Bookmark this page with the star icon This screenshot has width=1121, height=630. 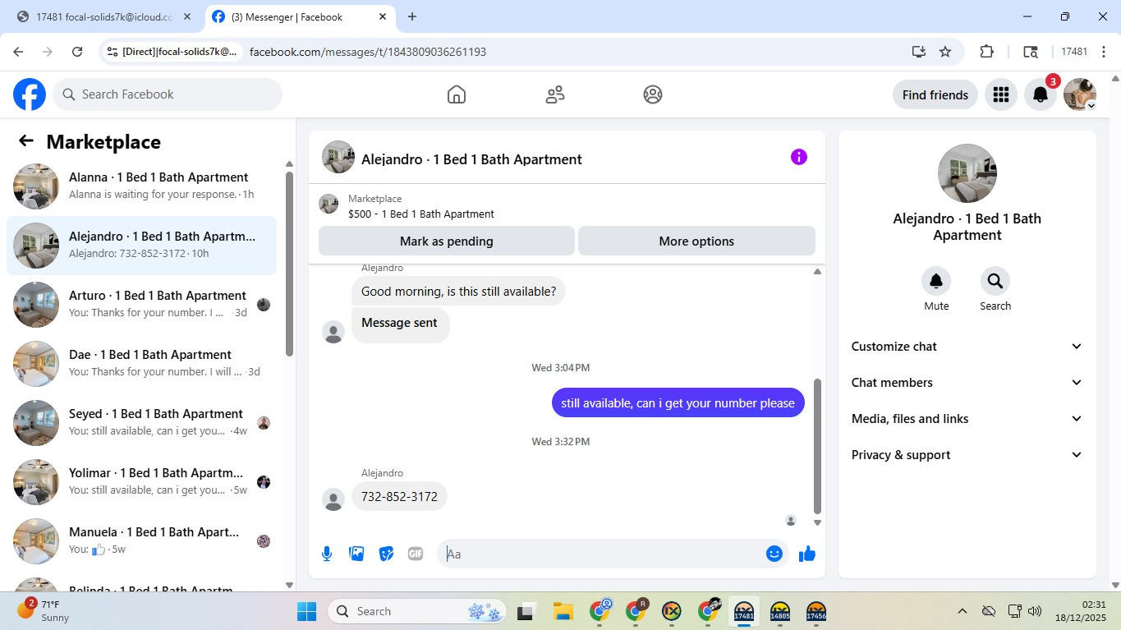pos(945,52)
